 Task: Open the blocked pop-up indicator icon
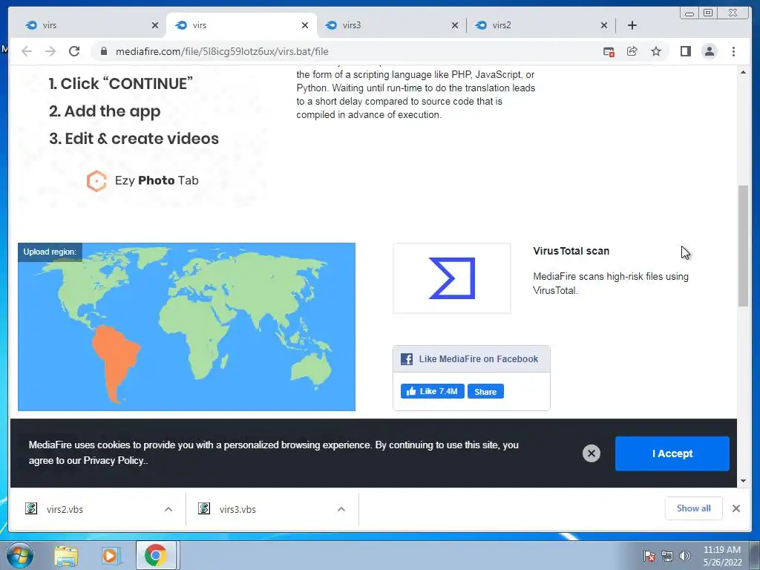(x=609, y=51)
